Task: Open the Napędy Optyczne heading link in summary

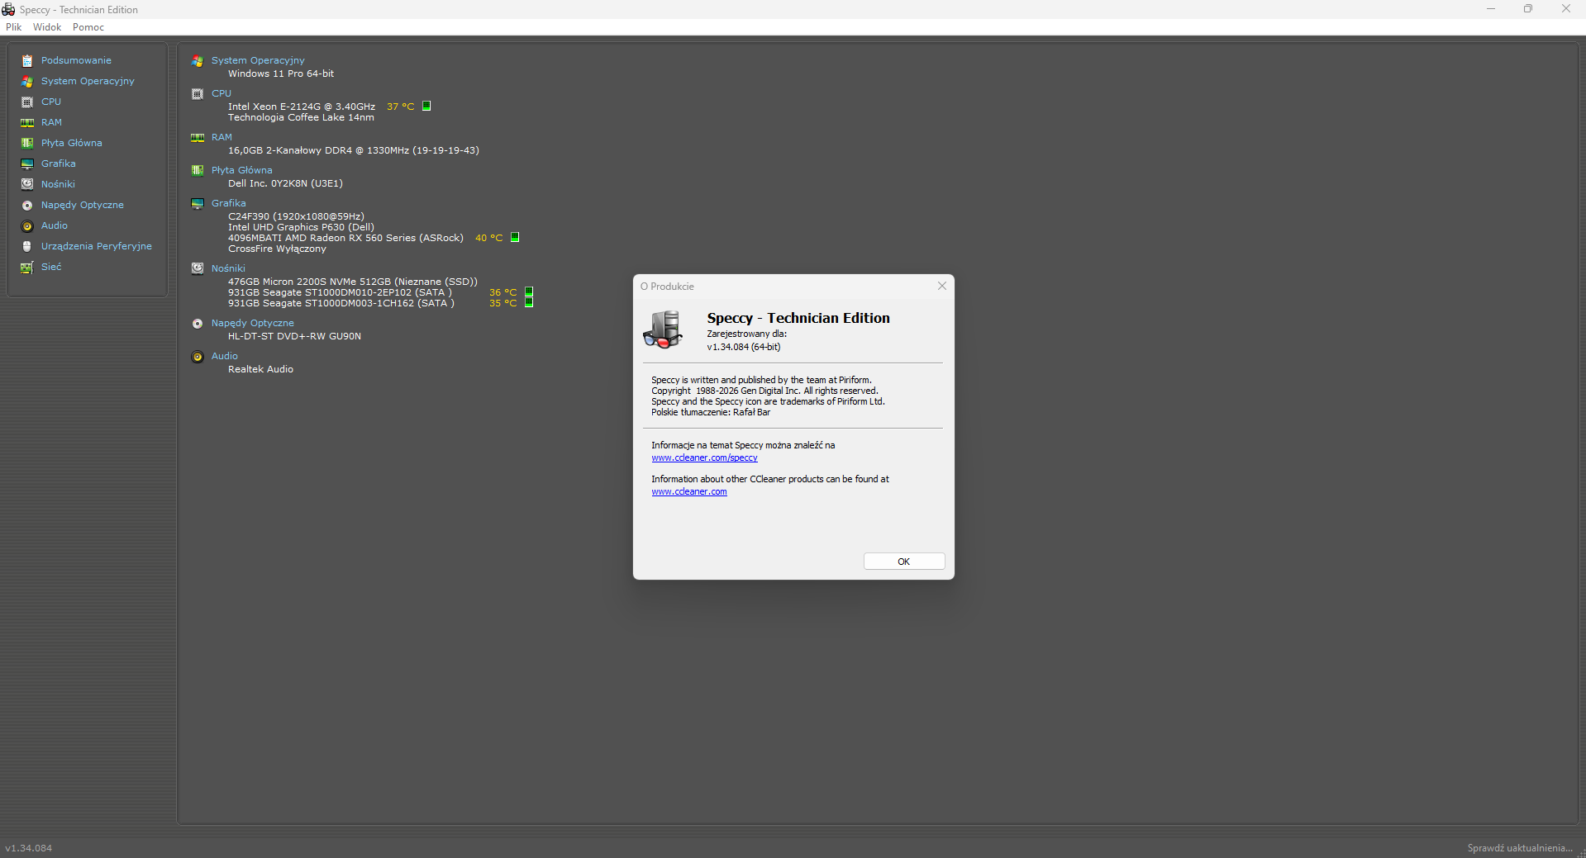Action: point(253,323)
